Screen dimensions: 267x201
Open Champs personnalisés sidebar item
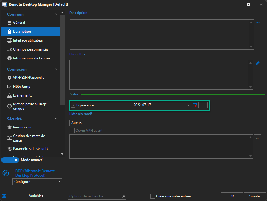click(x=30, y=49)
